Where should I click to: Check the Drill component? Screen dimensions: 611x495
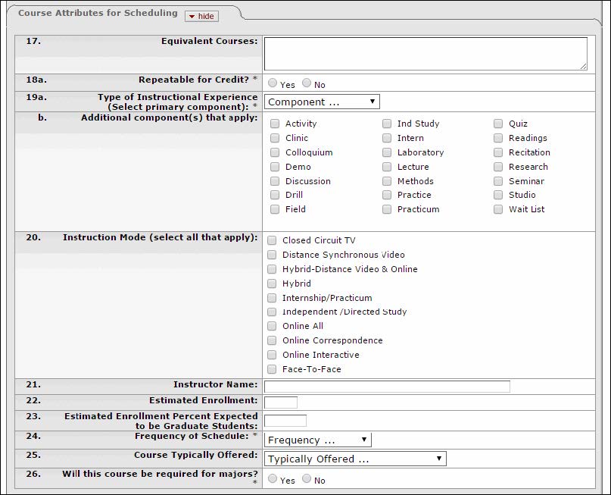coord(275,195)
